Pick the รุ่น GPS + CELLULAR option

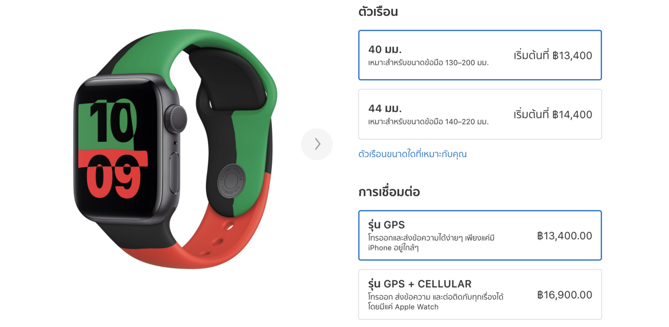[480, 294]
